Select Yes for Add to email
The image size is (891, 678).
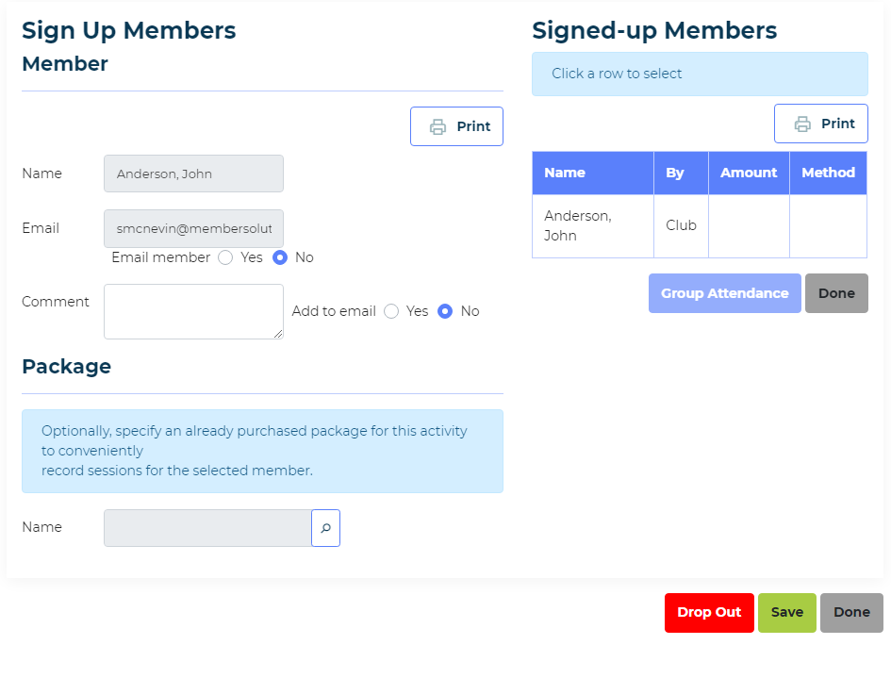[391, 311]
